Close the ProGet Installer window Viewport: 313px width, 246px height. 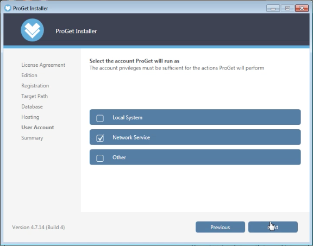tap(302, 8)
